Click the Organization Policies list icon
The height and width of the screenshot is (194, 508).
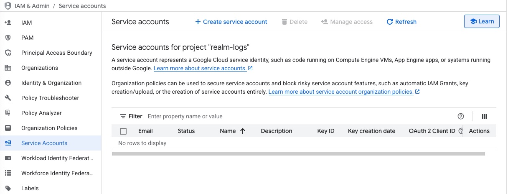(8, 128)
